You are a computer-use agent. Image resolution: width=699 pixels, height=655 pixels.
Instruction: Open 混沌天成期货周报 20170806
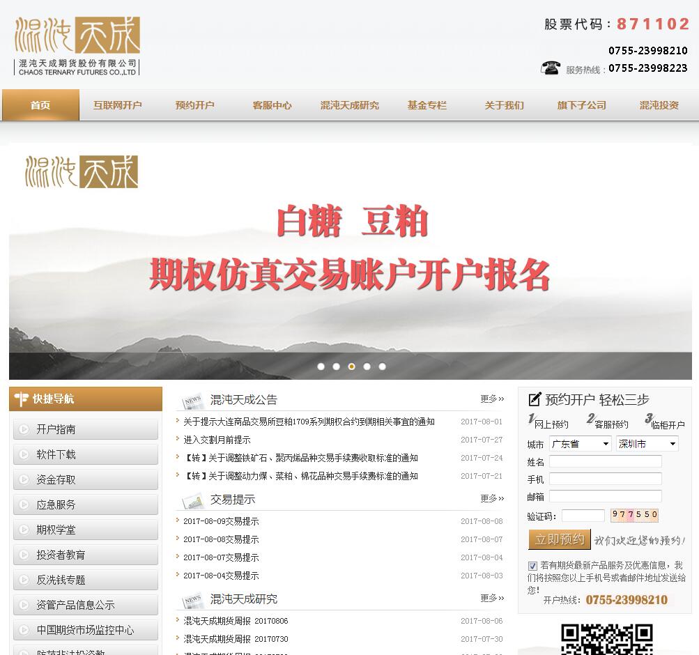[x=236, y=621]
